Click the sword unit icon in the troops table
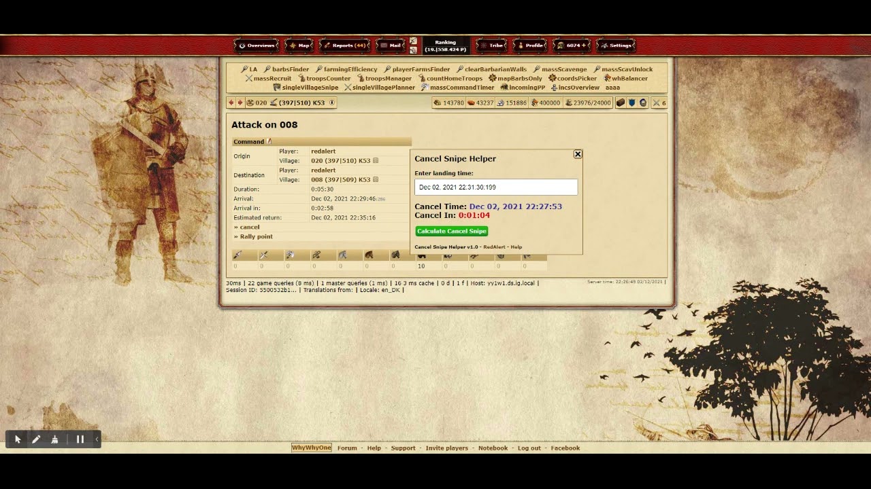This screenshot has width=871, height=489. click(263, 255)
